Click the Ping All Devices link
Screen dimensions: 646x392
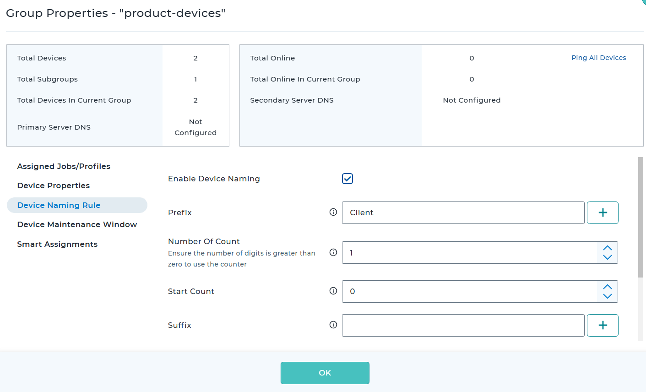pos(598,58)
